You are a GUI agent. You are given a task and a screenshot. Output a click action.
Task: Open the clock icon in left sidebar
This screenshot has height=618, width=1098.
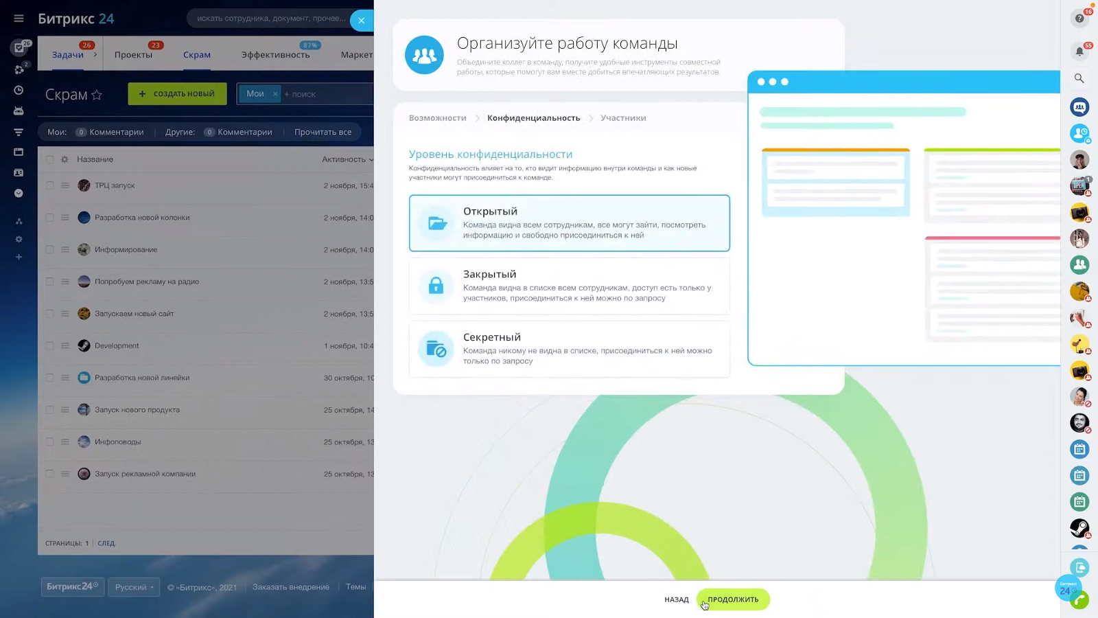[19, 90]
